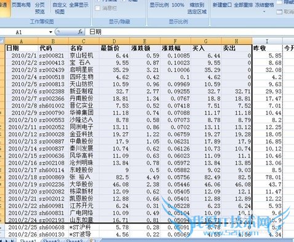Select column F header
Screen dimensions: 294x242
175,41
